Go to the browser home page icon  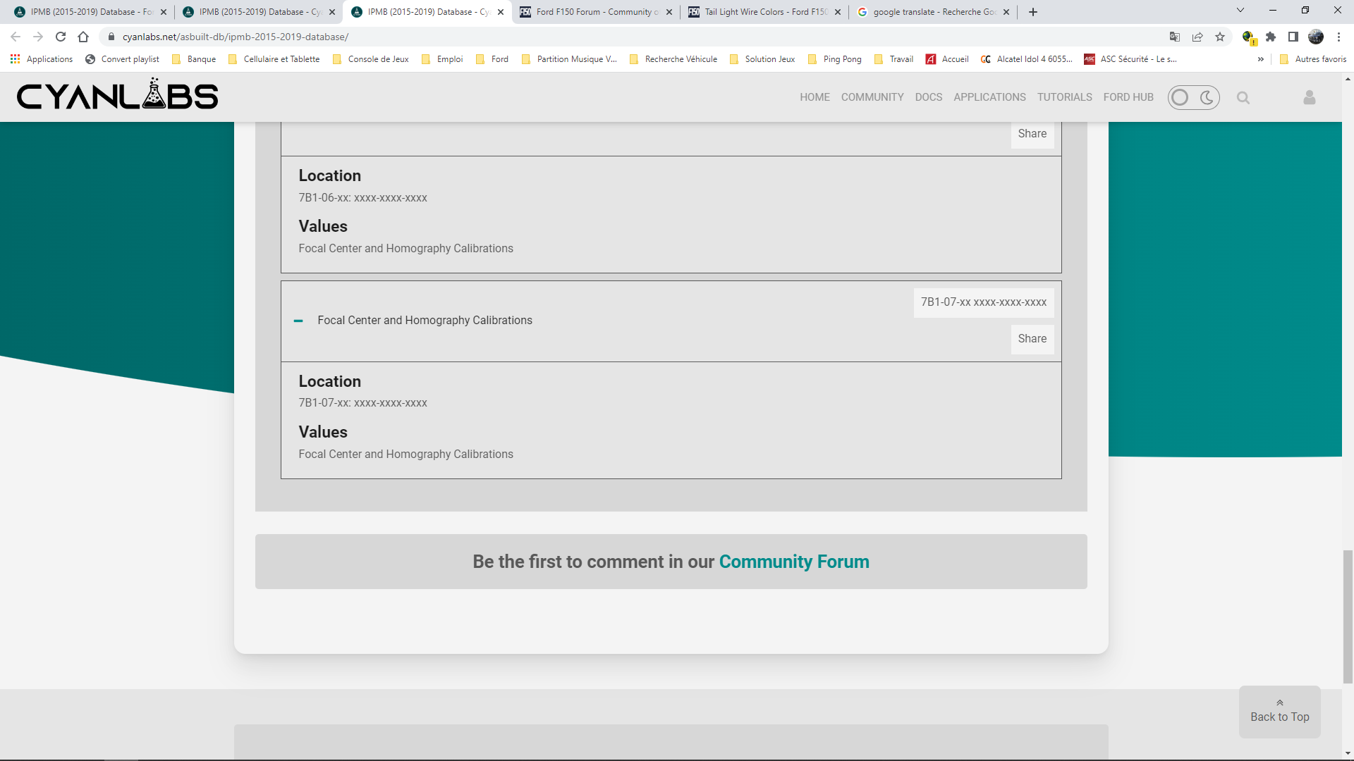83,37
